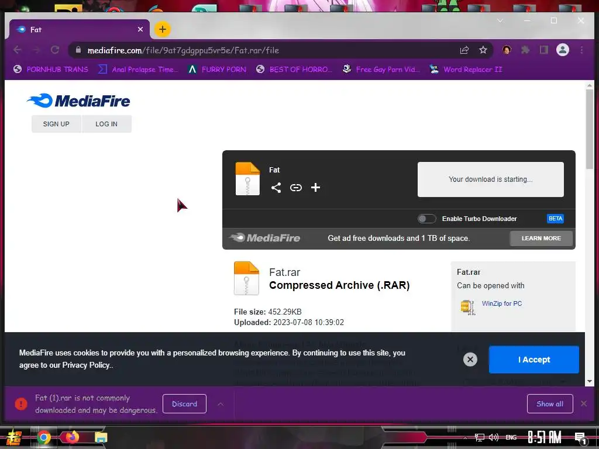Click 'Uploaded: 2023-07-08 10:39:02' text
Viewport: 599px width, 449px height.
tap(289, 322)
